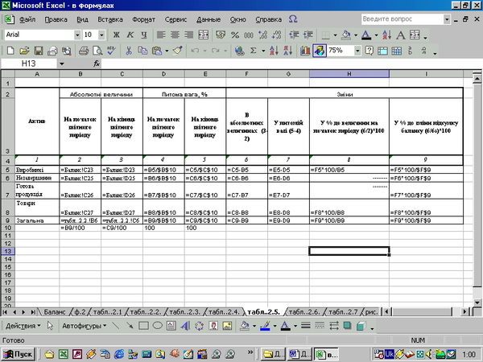Screen dimensions: 483x362
Task: Open the Правка menu
Action: 56,19
